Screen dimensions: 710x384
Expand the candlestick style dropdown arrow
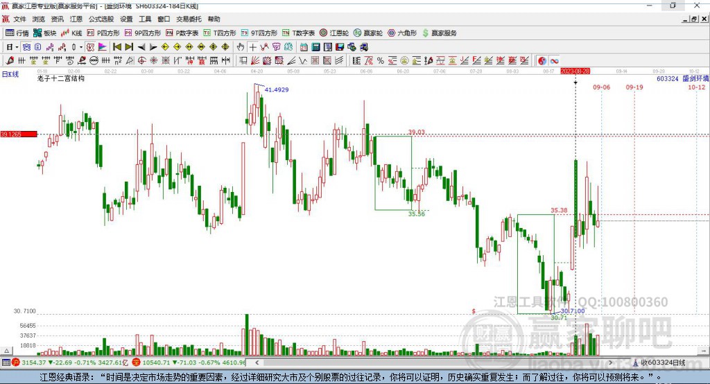point(81,47)
